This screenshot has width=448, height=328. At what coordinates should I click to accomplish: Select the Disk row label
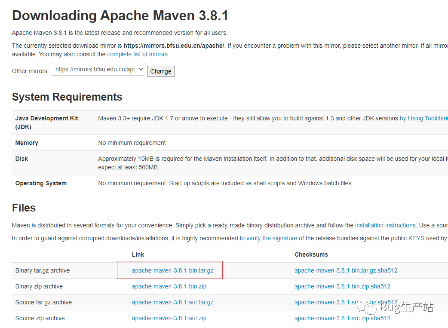pyautogui.click(x=22, y=159)
